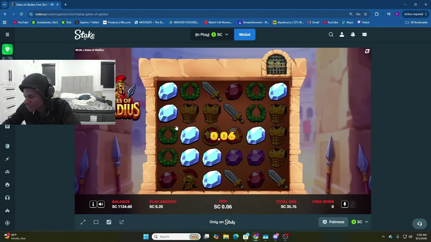This screenshot has height=242, width=431.
Task: Mute the game sound
Action: tap(101, 204)
